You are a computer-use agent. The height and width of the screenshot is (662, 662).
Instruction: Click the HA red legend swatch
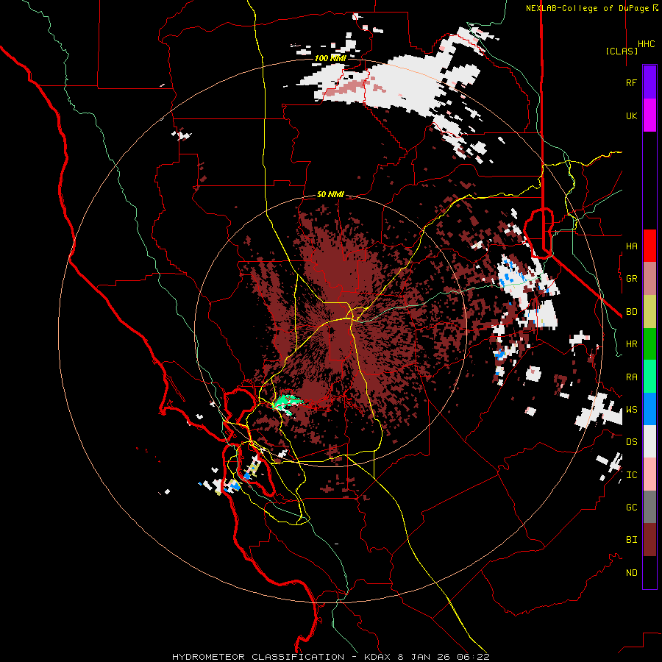tap(649, 246)
